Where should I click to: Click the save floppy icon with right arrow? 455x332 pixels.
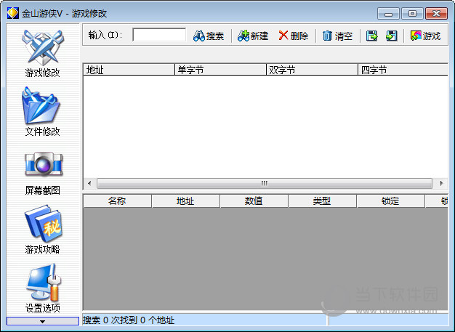(x=371, y=36)
